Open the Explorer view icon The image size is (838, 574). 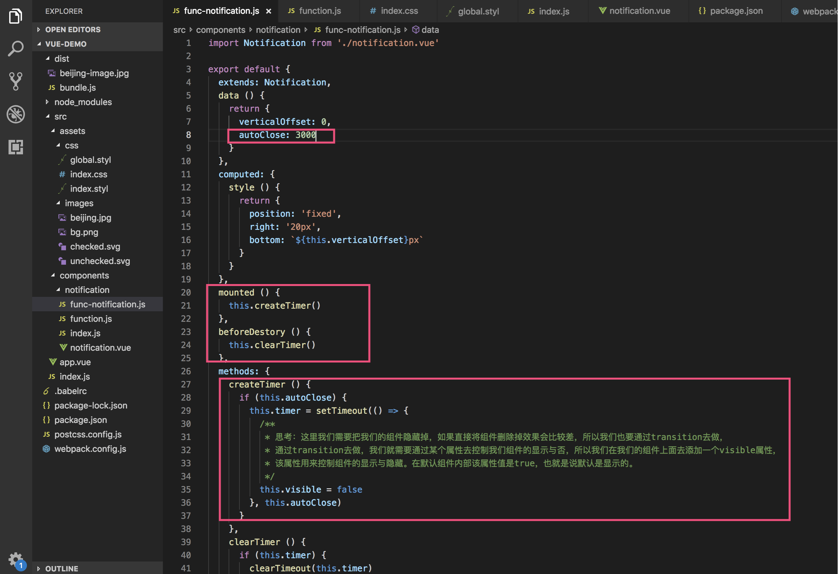coord(15,16)
